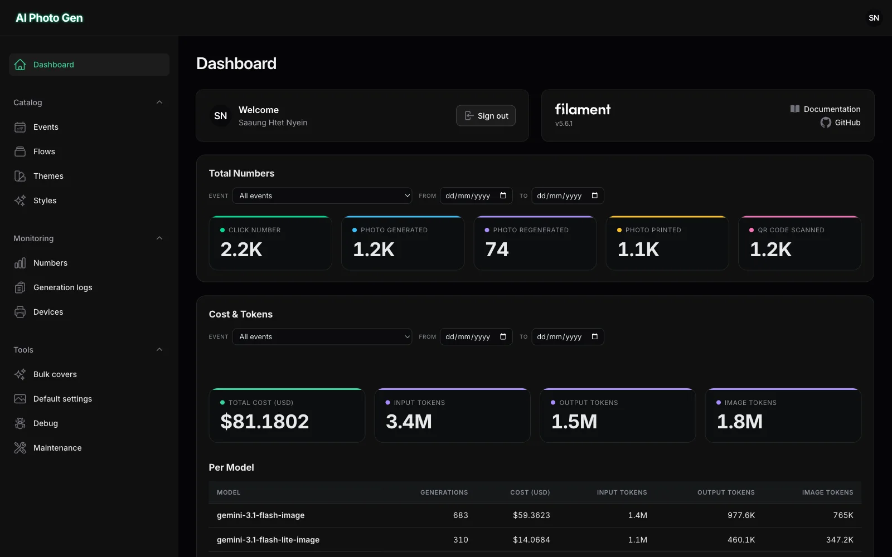The image size is (892, 557).
Task: Click the Events calendar icon
Action: [x=20, y=127]
